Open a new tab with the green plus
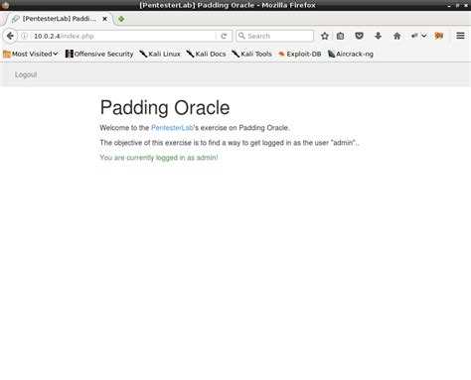The image size is (471, 380). 121,19
